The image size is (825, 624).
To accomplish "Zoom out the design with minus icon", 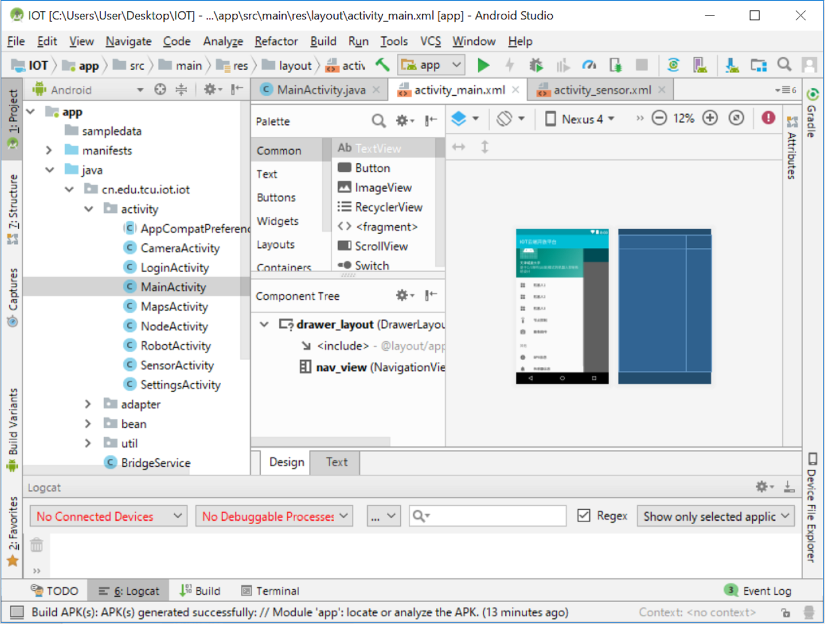I will coord(659,118).
